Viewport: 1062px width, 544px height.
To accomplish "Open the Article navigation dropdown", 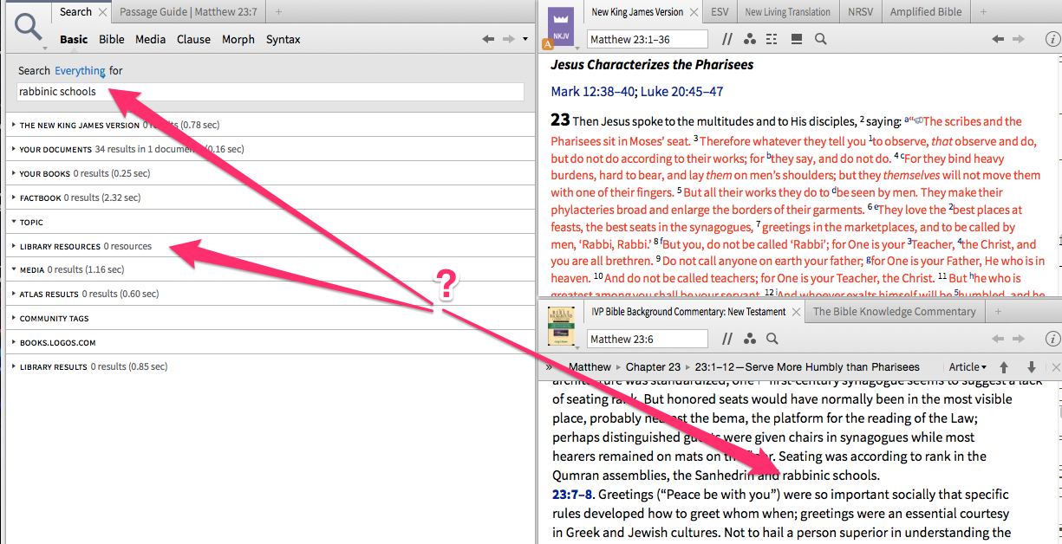I will (968, 367).
